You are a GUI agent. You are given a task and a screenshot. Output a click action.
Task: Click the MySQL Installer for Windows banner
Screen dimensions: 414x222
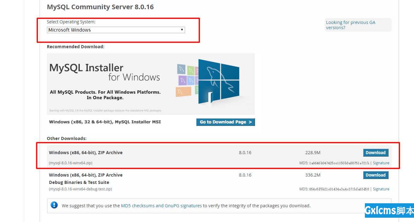pos(151,84)
